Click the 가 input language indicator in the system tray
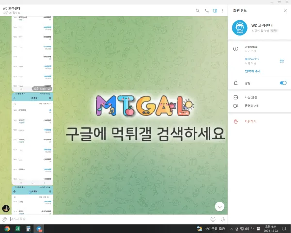This screenshot has height=233, width=291. (x=252, y=229)
